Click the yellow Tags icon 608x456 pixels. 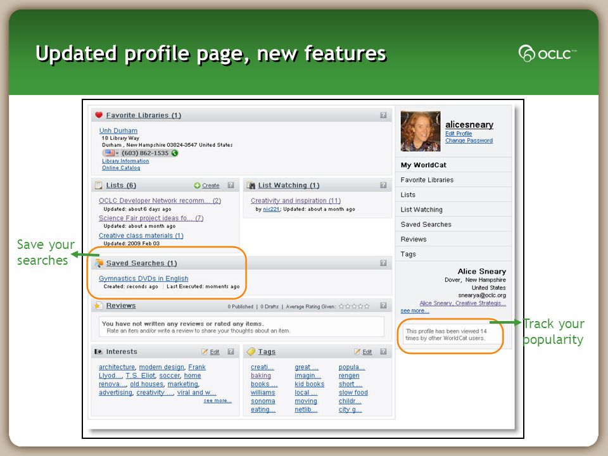coord(251,351)
